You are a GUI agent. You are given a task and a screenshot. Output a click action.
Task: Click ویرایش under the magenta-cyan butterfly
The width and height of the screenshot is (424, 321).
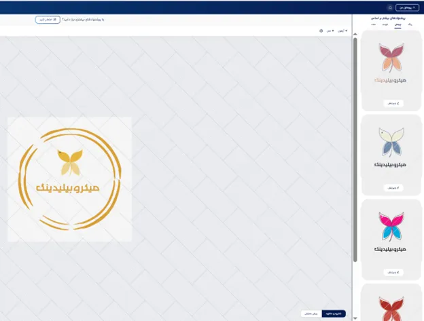point(393,272)
